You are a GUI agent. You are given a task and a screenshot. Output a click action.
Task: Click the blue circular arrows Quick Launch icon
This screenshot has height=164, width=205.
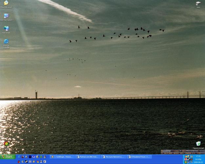(33, 157)
